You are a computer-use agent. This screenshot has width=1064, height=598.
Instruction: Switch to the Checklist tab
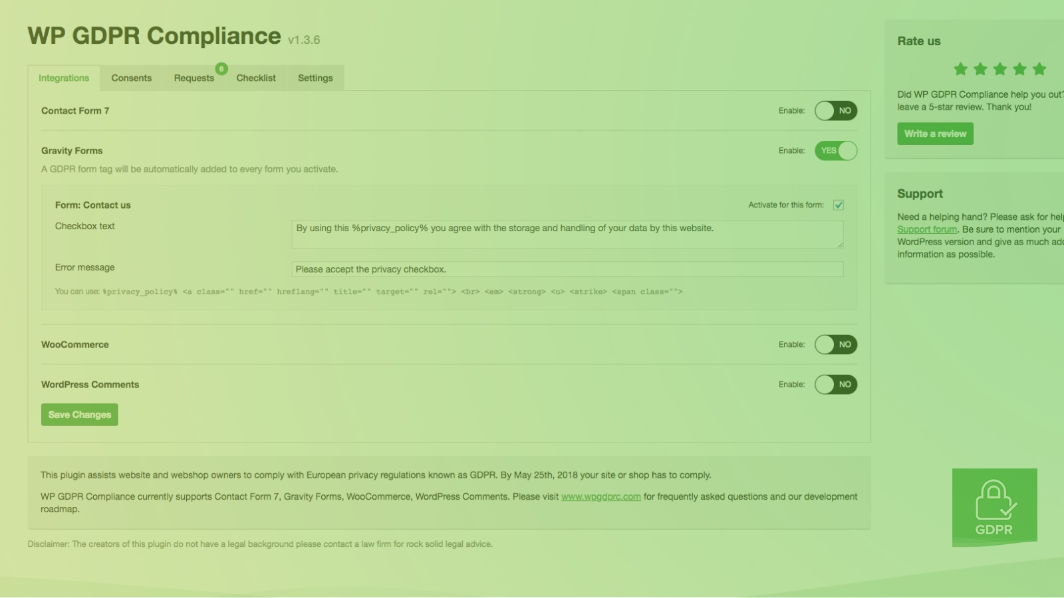[256, 78]
